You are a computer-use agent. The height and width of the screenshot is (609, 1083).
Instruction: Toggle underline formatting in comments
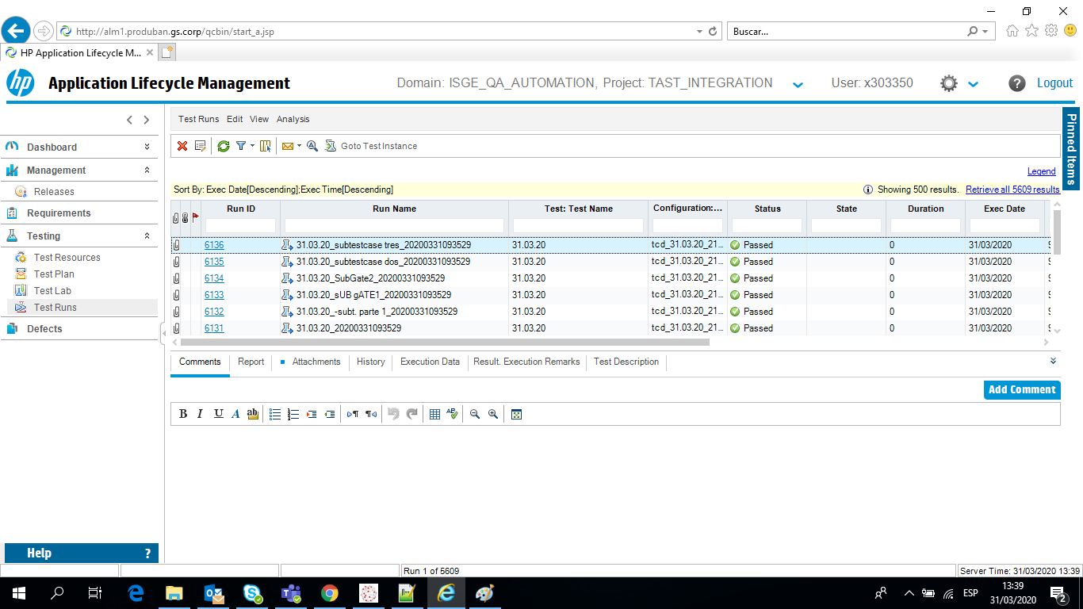(x=218, y=414)
